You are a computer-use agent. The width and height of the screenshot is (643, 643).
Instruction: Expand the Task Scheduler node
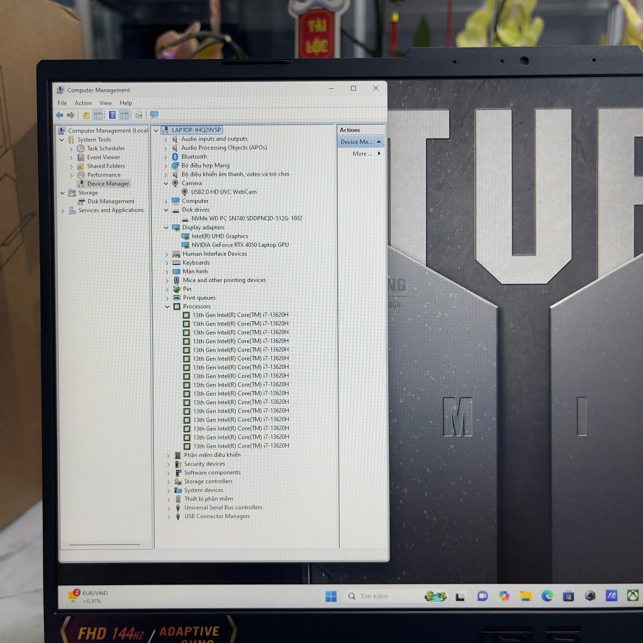[71, 149]
